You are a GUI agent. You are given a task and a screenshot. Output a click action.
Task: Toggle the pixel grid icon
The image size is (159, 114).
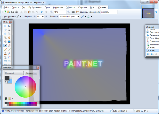(73, 12)
